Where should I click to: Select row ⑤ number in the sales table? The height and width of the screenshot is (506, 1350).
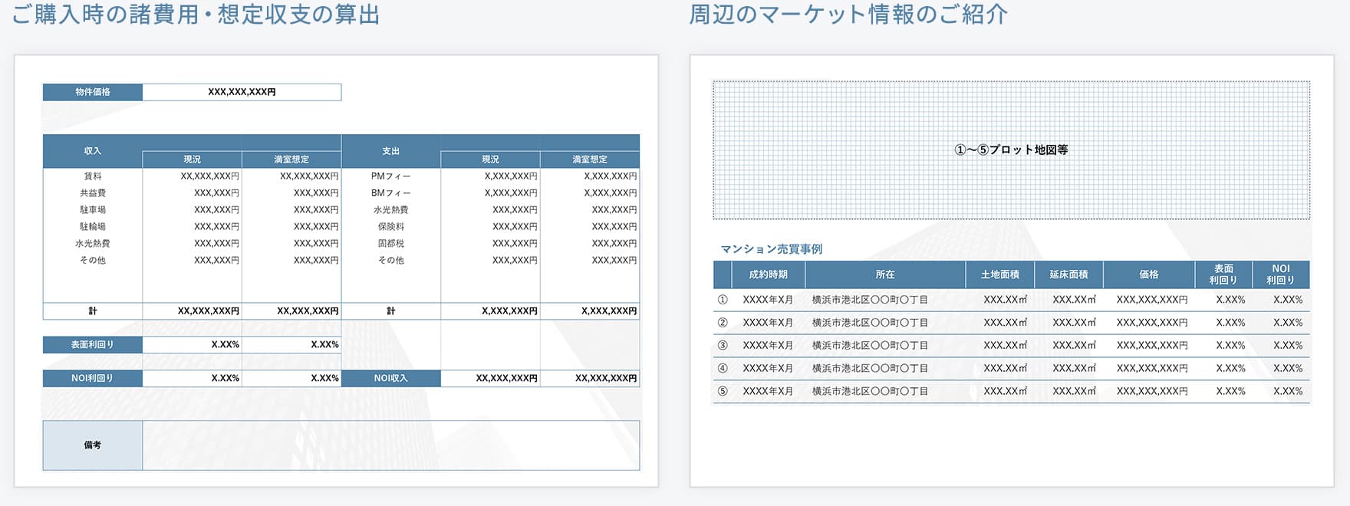coord(723,392)
